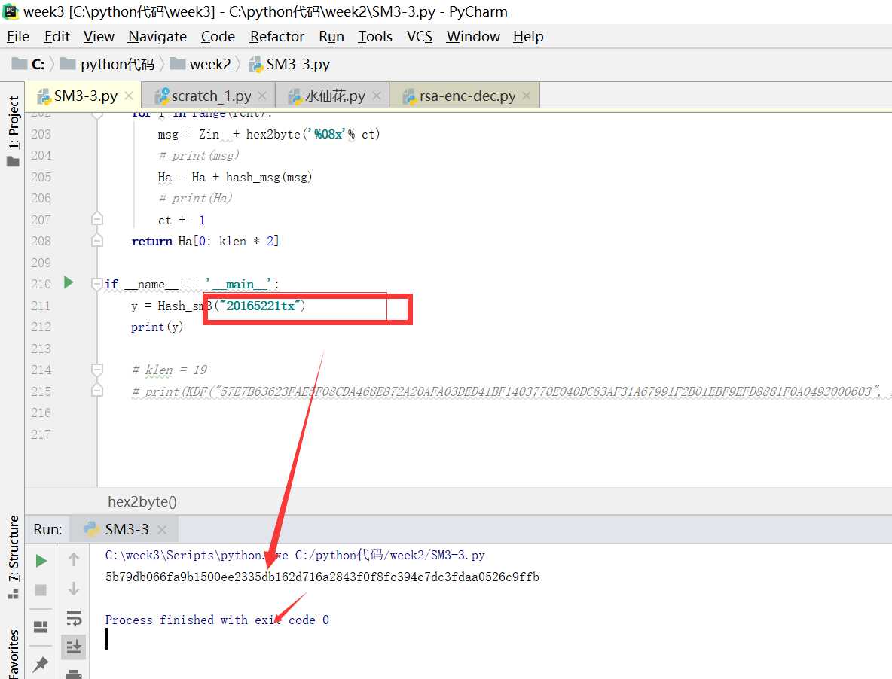Click the hash output text in console
Viewport: 892px width, 679px height.
tap(322, 577)
